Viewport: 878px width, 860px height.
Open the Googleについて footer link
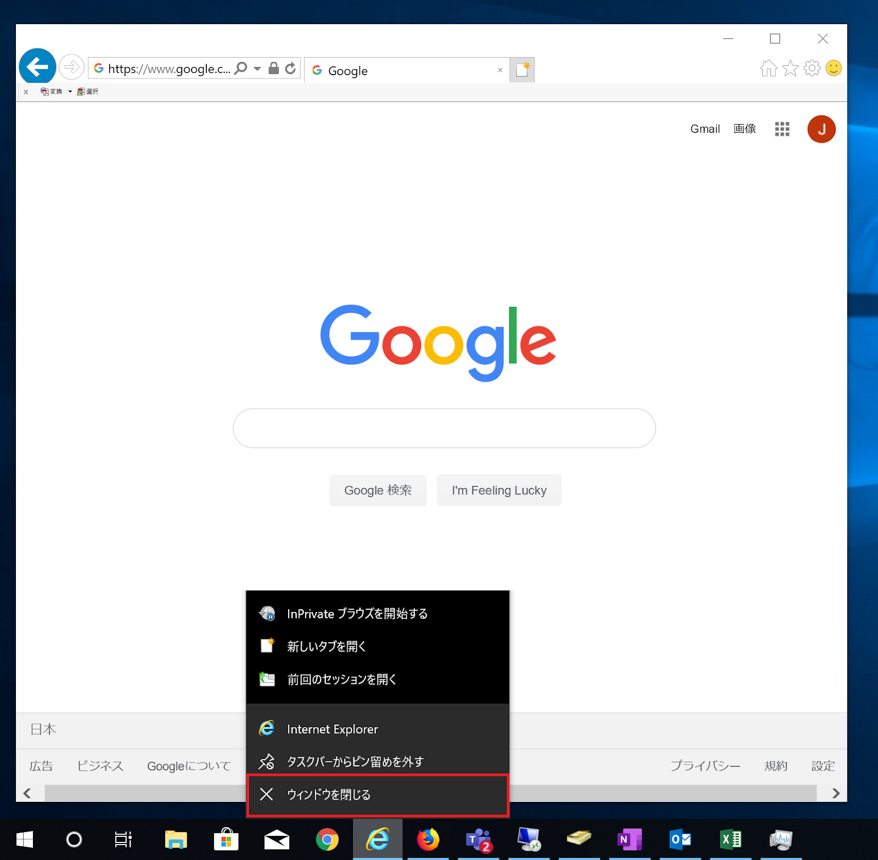click(189, 766)
